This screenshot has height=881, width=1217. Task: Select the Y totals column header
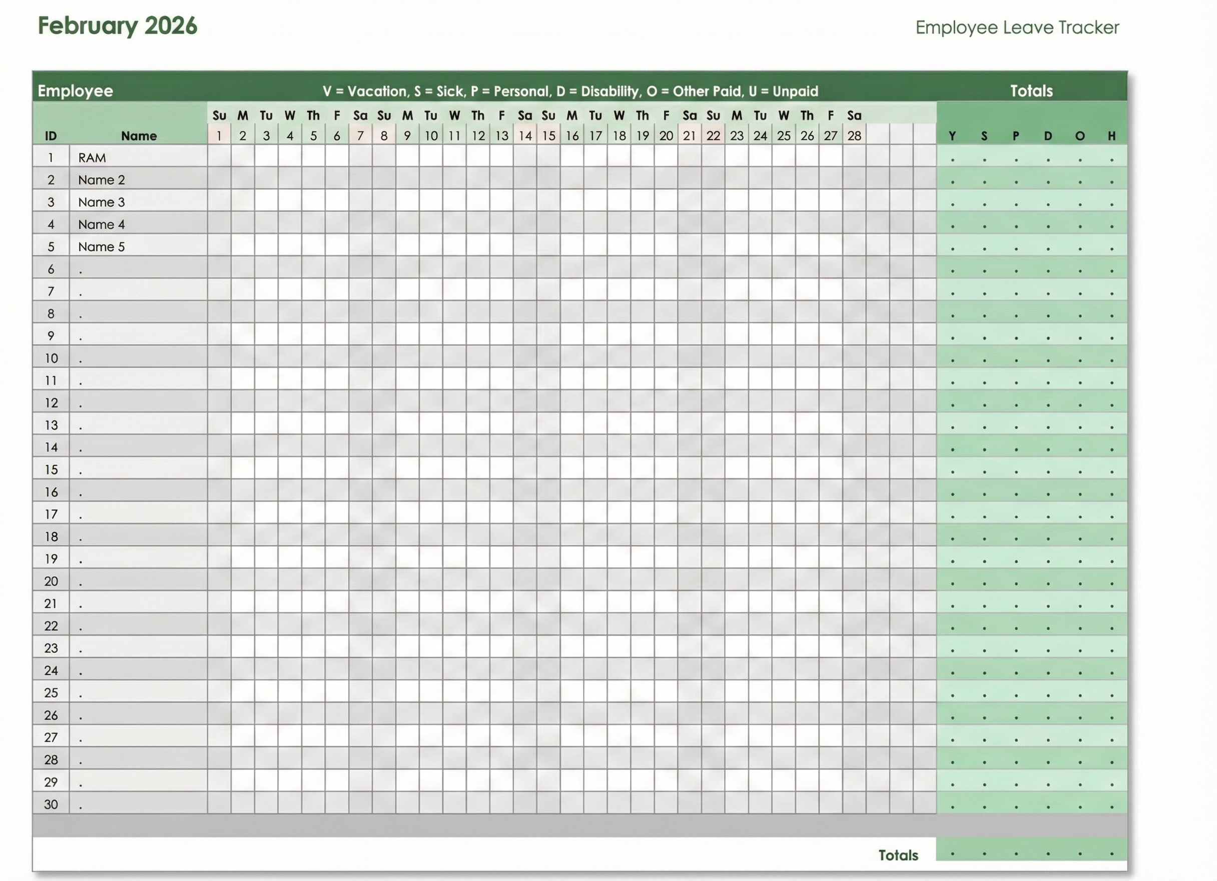coord(953,136)
